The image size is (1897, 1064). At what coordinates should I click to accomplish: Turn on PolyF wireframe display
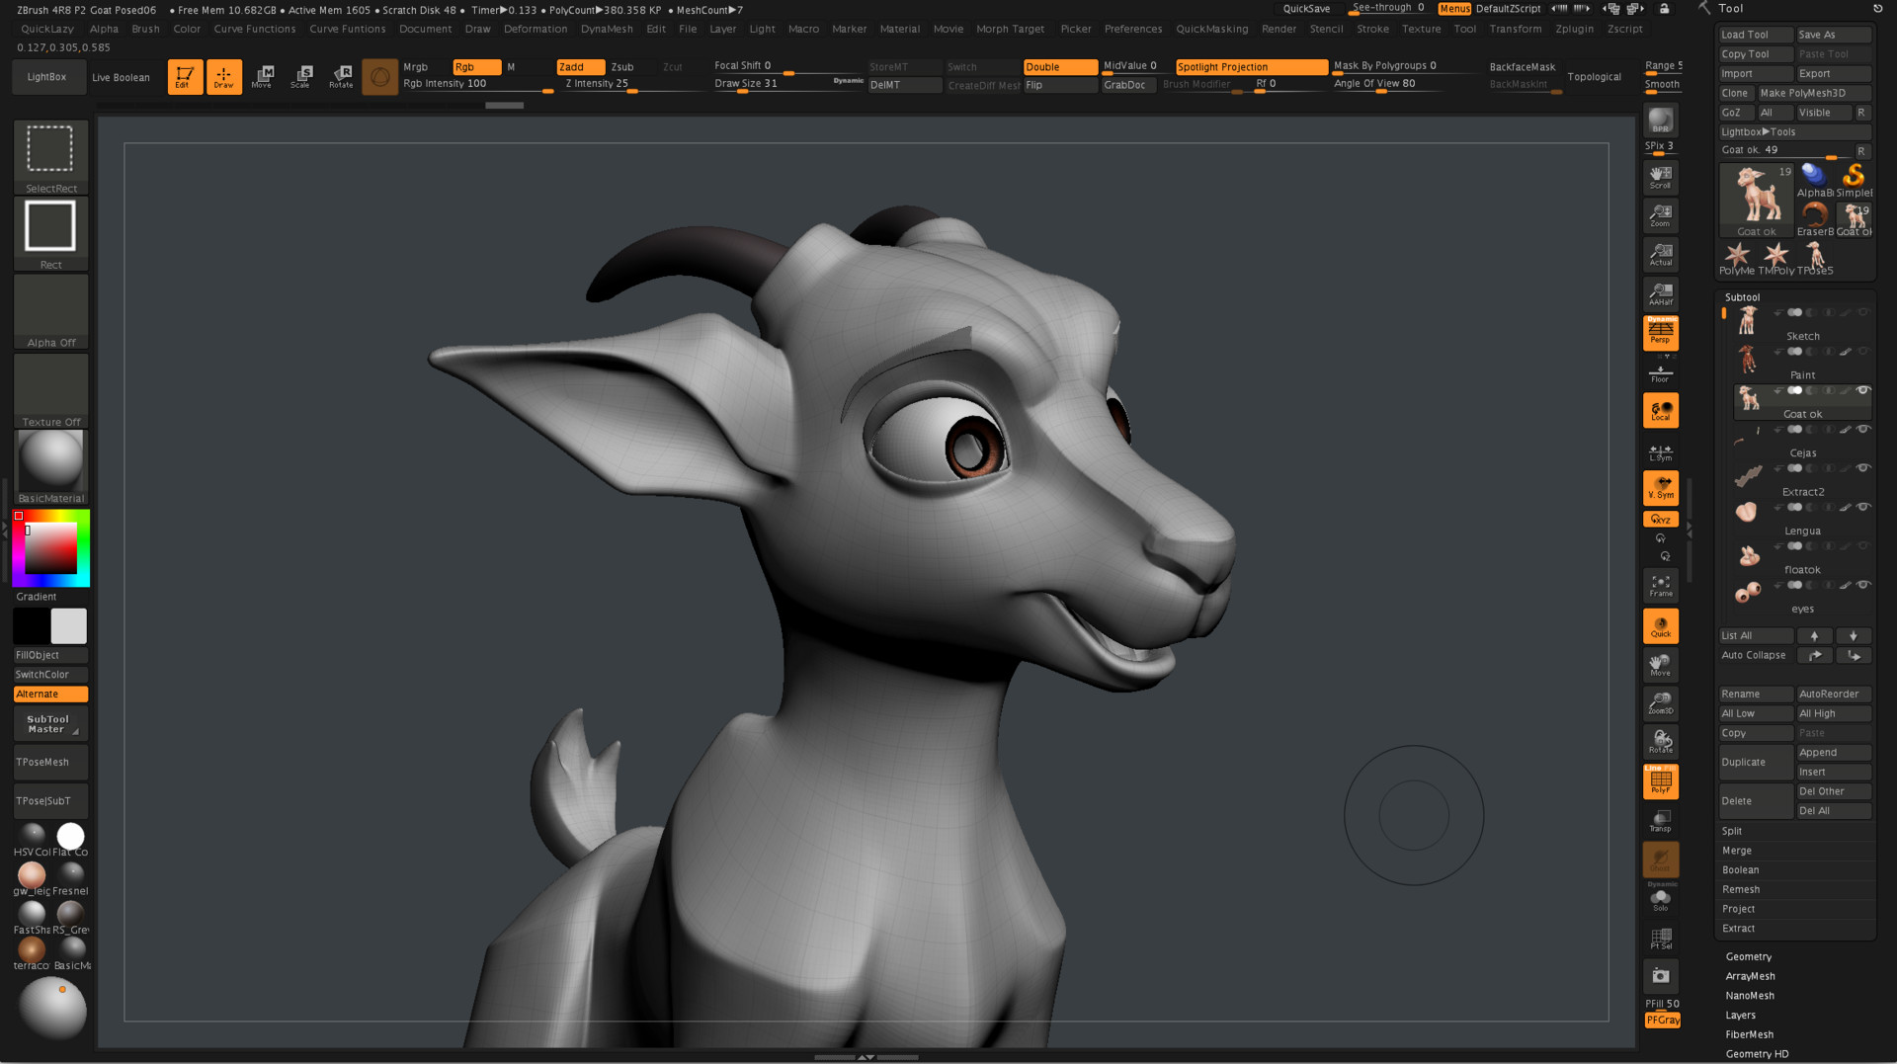point(1660,780)
